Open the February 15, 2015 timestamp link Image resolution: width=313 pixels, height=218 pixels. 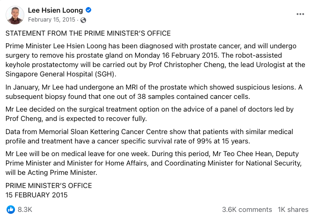click(52, 20)
